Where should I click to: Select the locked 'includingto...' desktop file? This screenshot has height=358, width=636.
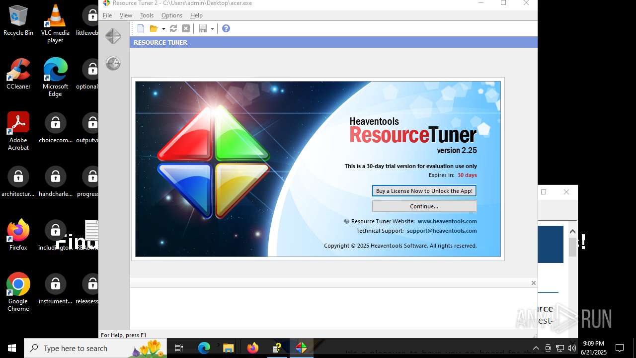[x=55, y=235]
